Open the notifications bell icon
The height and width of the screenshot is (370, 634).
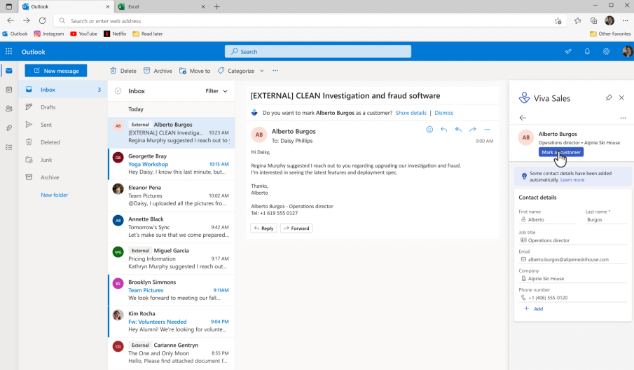[x=587, y=51]
